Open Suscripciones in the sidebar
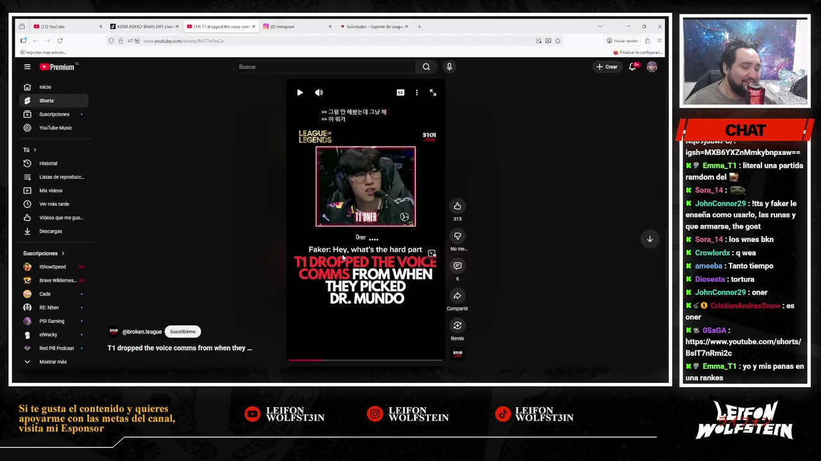Image resolution: width=821 pixels, height=461 pixels. point(54,114)
